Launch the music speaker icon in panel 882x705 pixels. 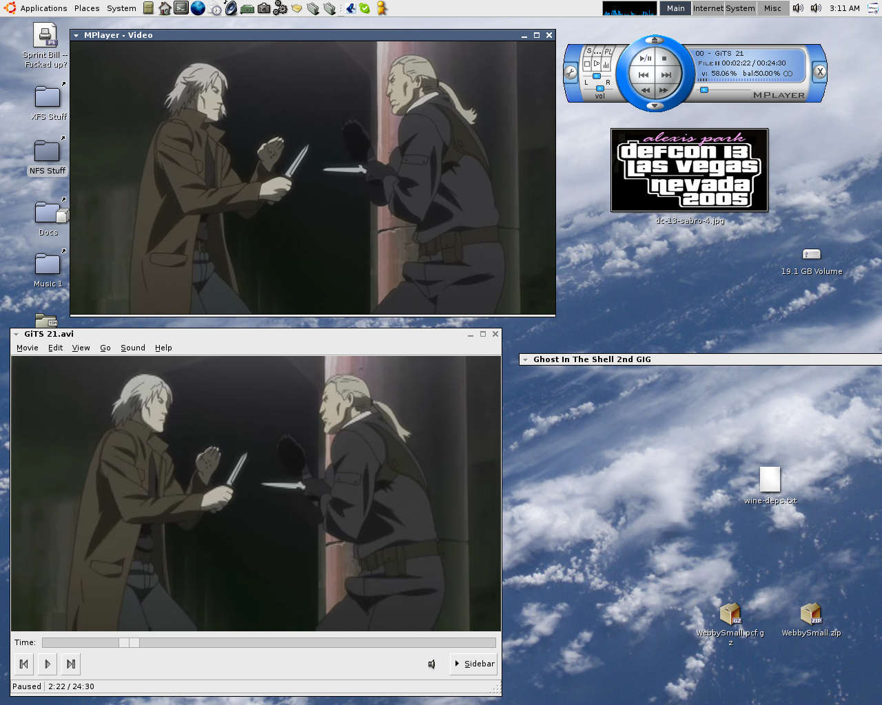[x=231, y=8]
